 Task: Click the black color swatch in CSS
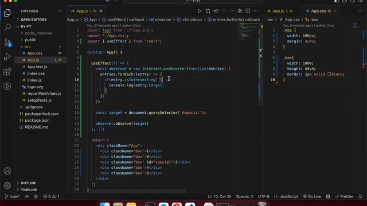point(329,74)
